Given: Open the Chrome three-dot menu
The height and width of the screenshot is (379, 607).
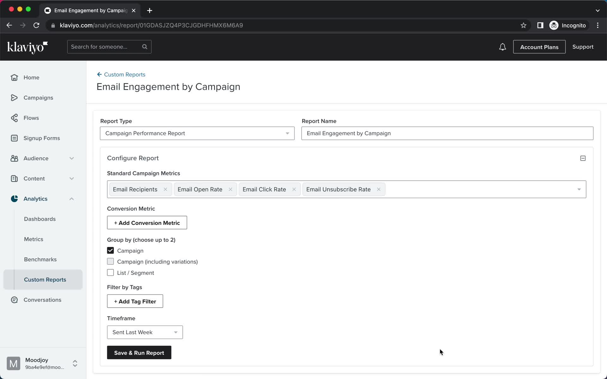Looking at the screenshot, I should [598, 25].
